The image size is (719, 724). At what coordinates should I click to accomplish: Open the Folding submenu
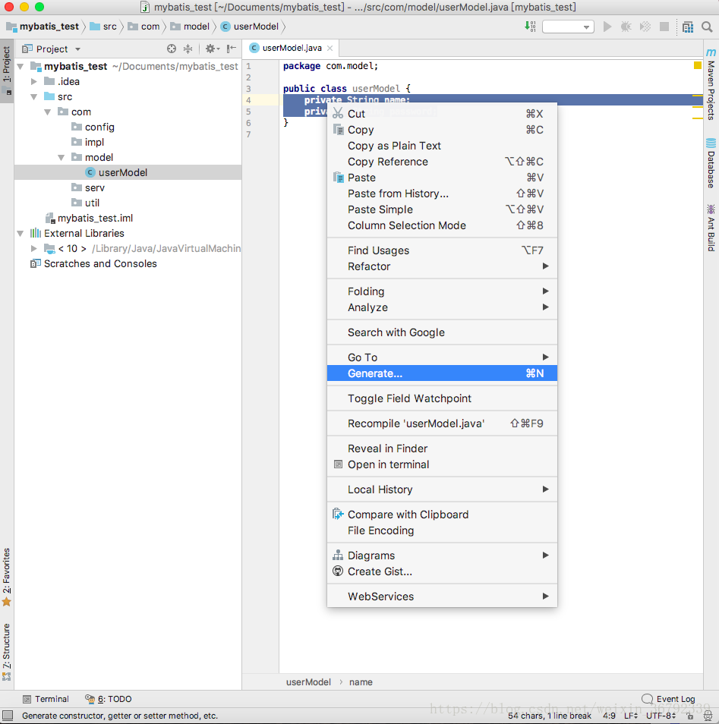[x=442, y=291]
